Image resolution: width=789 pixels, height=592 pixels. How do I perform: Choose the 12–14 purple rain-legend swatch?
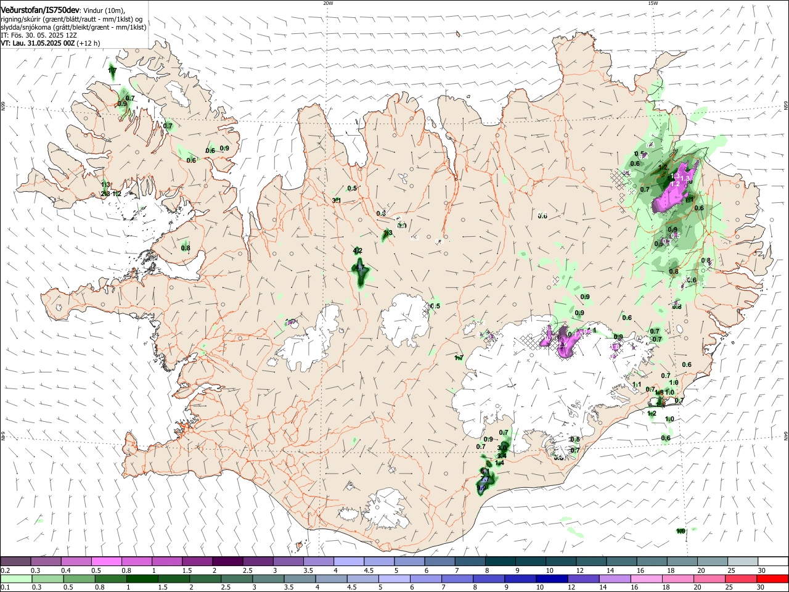pyautogui.click(x=583, y=578)
